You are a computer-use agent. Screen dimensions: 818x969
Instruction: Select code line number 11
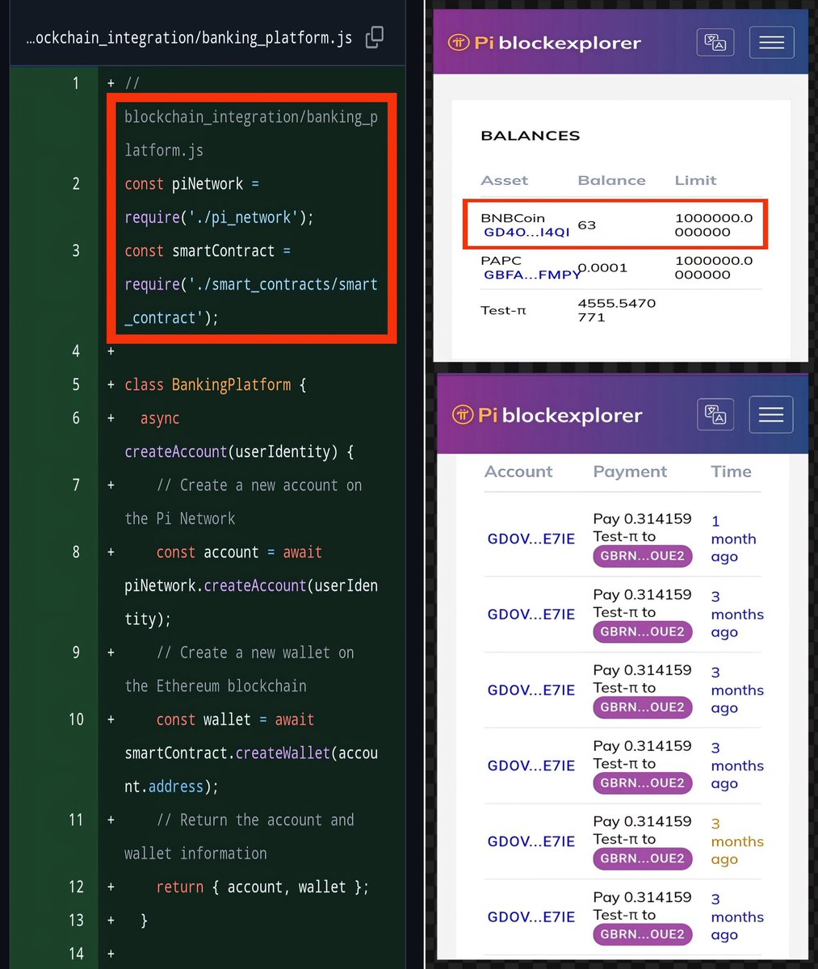[x=76, y=820]
